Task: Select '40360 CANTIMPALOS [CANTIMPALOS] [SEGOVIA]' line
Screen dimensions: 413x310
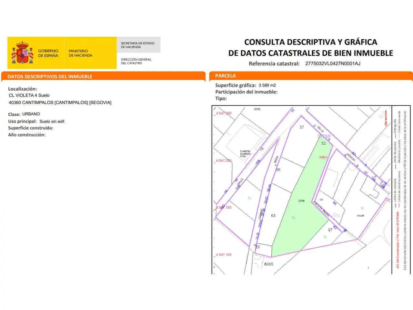Action: 60,102
